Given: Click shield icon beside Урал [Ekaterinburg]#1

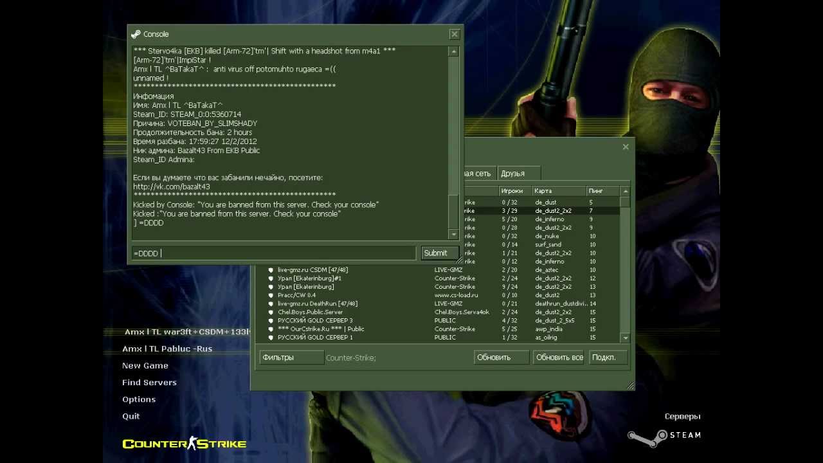Looking at the screenshot, I should click(271, 278).
